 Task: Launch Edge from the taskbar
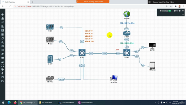[x=9, y=102]
